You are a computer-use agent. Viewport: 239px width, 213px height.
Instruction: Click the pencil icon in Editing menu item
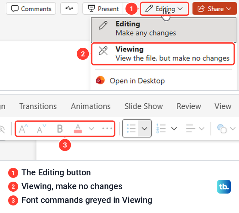(103, 25)
